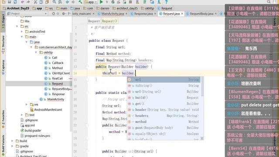Click the app breadcrumb item

(x=37, y=8)
